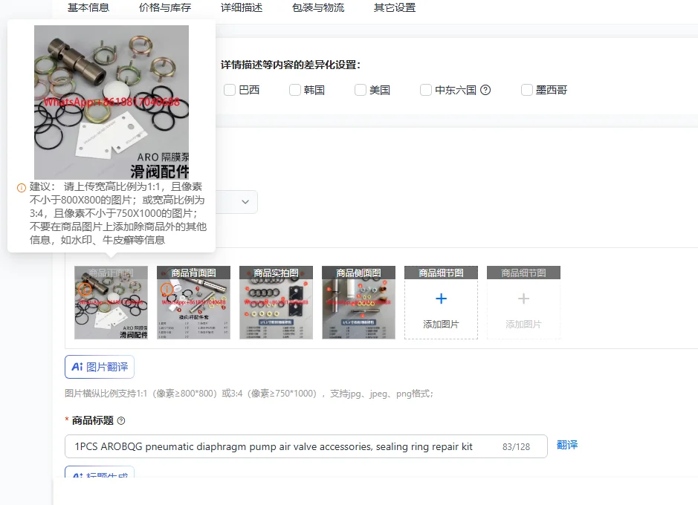
Task: Select the 商品实拍图 thumbnail
Action: click(276, 302)
